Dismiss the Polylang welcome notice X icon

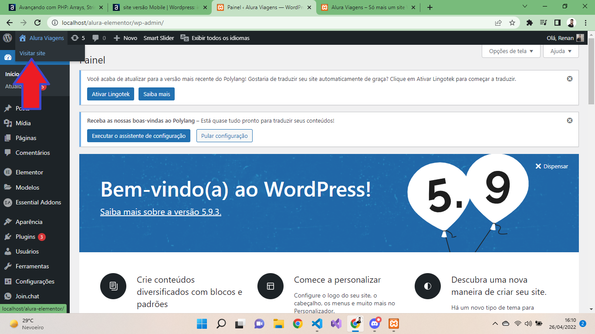pyautogui.click(x=569, y=120)
